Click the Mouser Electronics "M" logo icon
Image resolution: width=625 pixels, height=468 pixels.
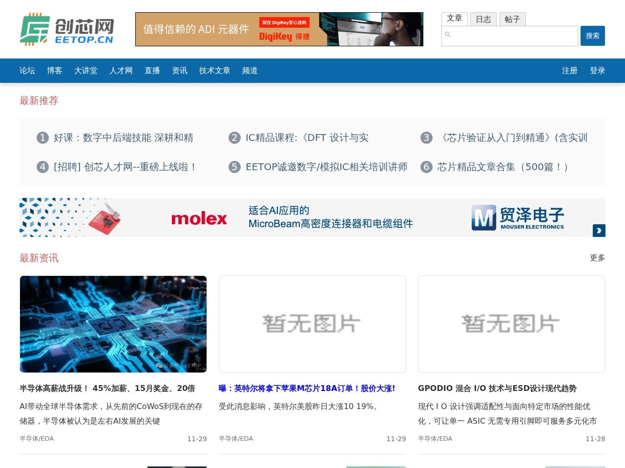(x=484, y=217)
